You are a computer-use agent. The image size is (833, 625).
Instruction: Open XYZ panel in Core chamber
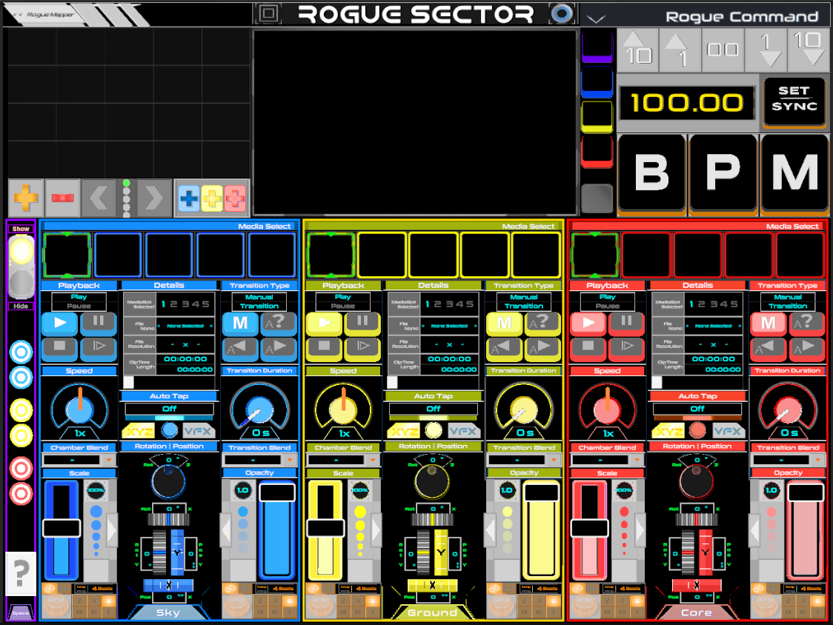668,431
